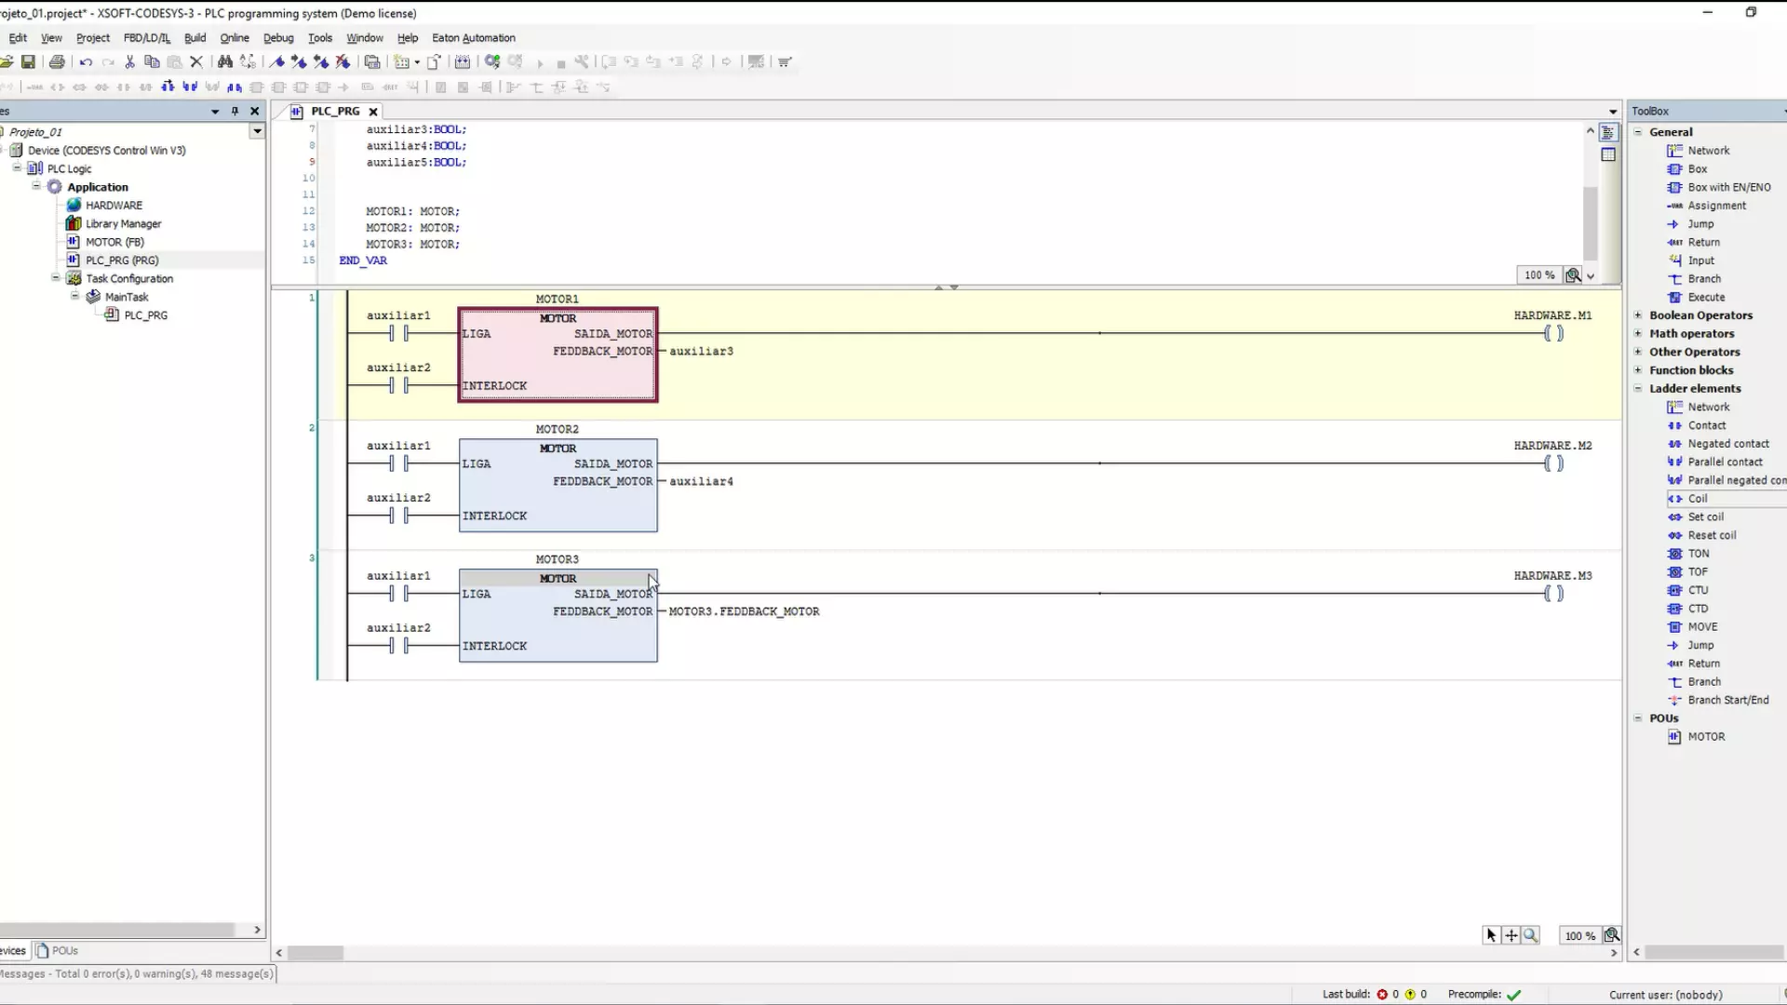1787x1005 pixels.
Task: Click the Print toolbar icon
Action: pyautogui.click(x=57, y=62)
